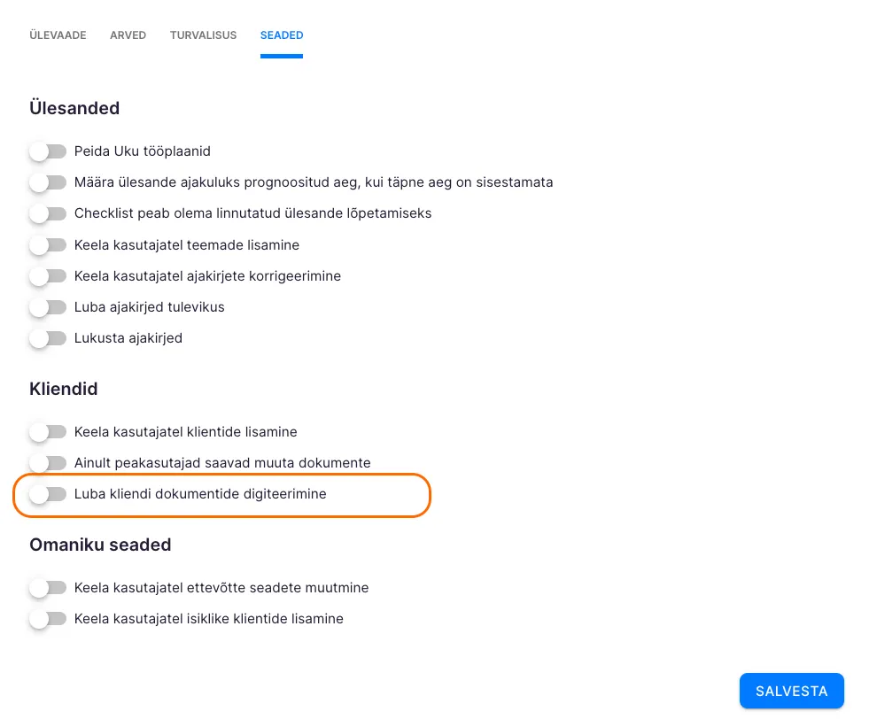Screen dimensions: 877x719
Task: Enable Ainult peakasutajad saavad muuta dokumente
Action: point(48,463)
